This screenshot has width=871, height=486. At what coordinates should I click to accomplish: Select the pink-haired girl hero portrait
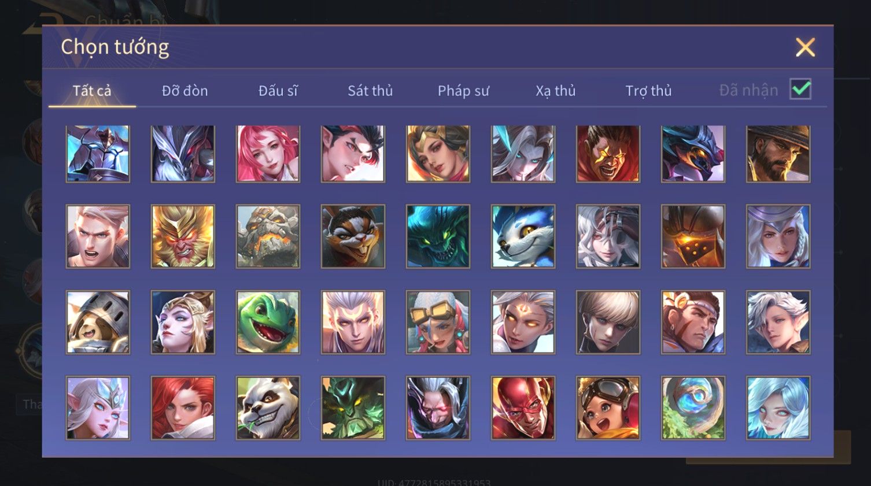268,154
